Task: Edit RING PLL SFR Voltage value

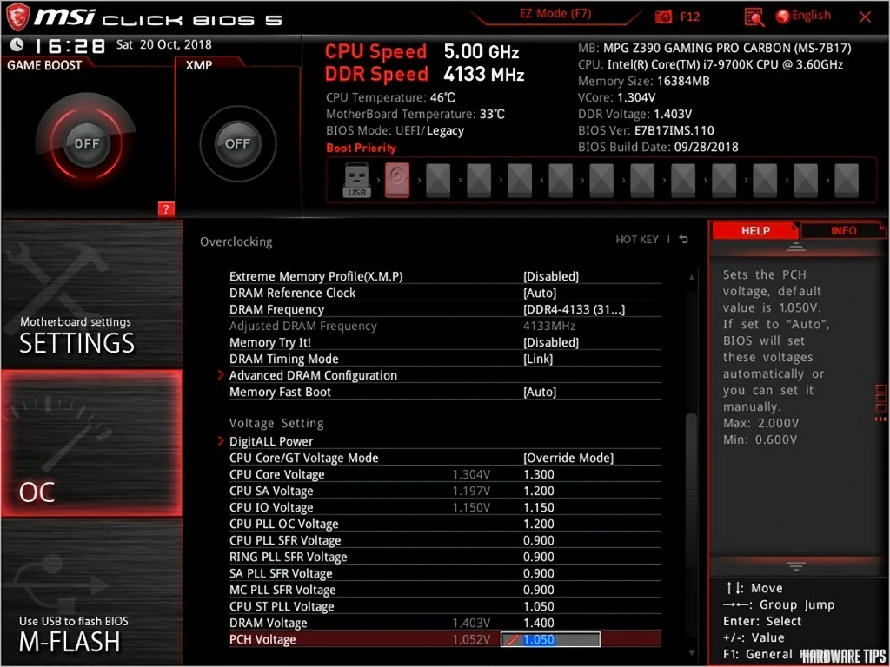Action: (x=539, y=557)
